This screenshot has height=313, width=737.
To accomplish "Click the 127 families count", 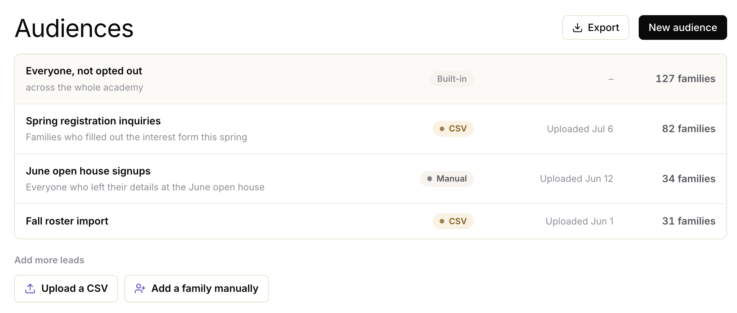I will (x=685, y=79).
